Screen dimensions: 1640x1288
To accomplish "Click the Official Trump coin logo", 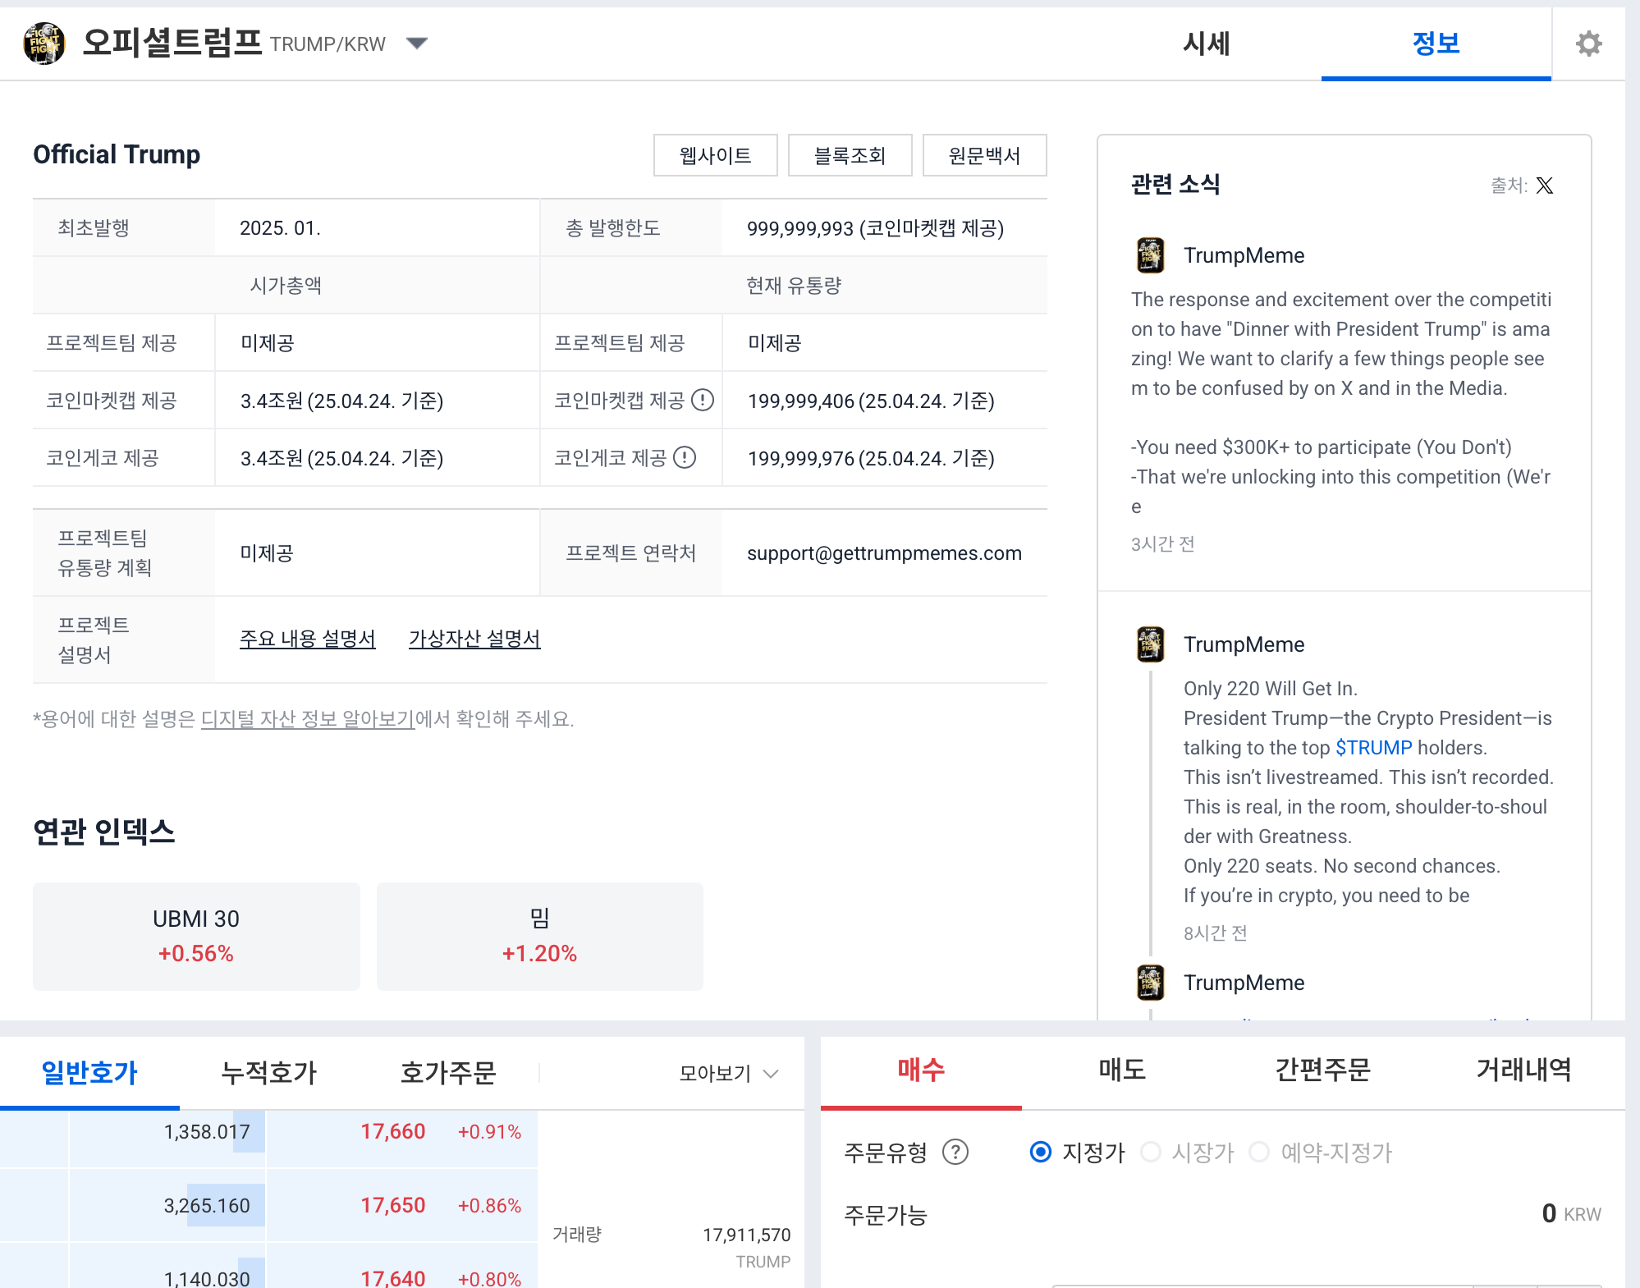I will click(44, 44).
